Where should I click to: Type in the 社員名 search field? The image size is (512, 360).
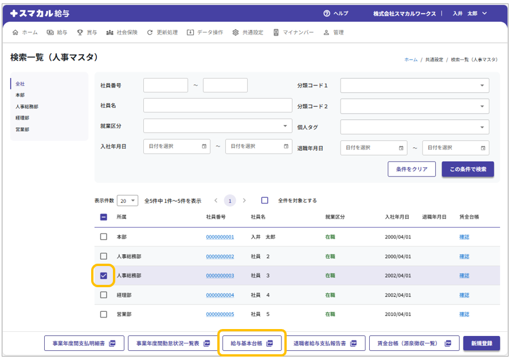click(217, 105)
